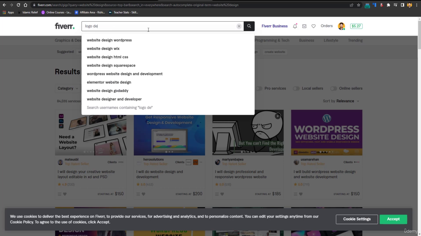Bookmark this page with the star icon
Screen dimensions: 421x236
[359, 5]
